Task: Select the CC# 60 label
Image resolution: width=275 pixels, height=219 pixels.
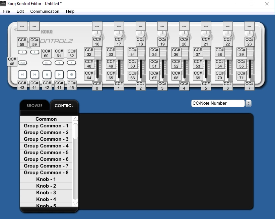Action: point(46,53)
